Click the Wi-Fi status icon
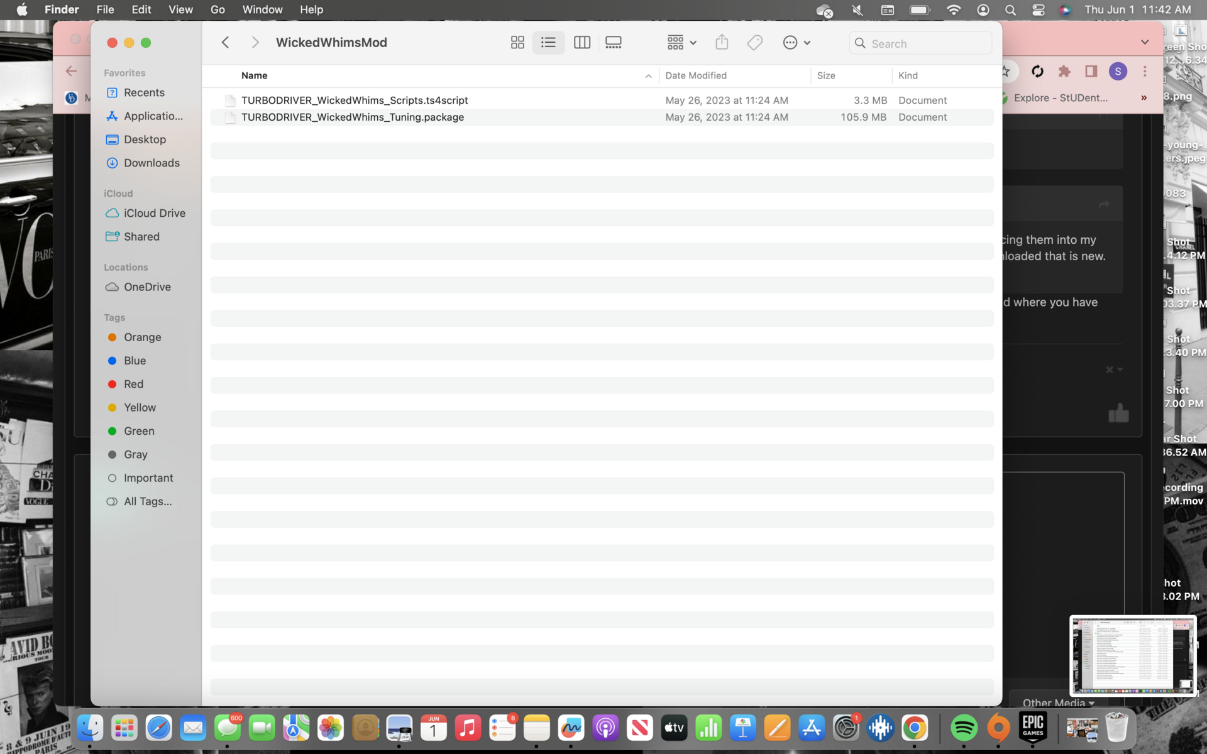 (954, 9)
